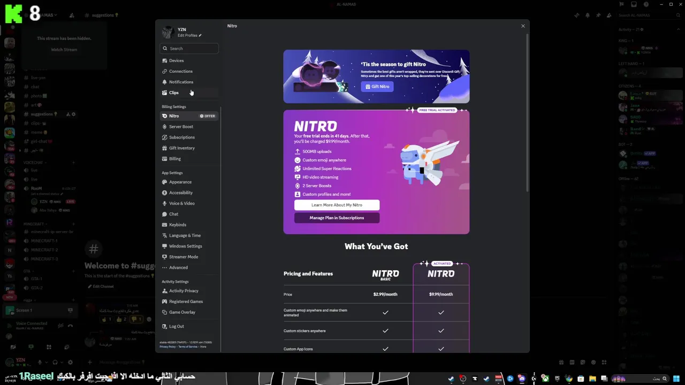Select Nitro in Billing Settings
Screen dimensions: 685x385
tap(189, 116)
